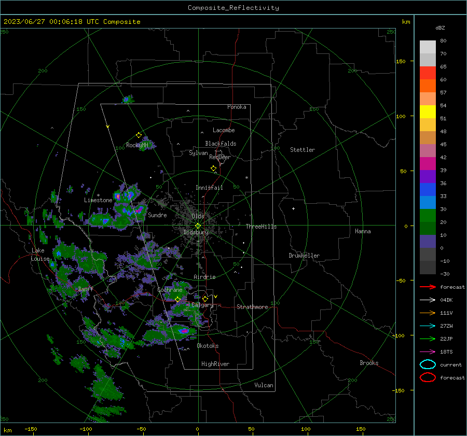The width and height of the screenshot is (467, 436).
Task: Click the Limestone label
Action: [x=98, y=200]
